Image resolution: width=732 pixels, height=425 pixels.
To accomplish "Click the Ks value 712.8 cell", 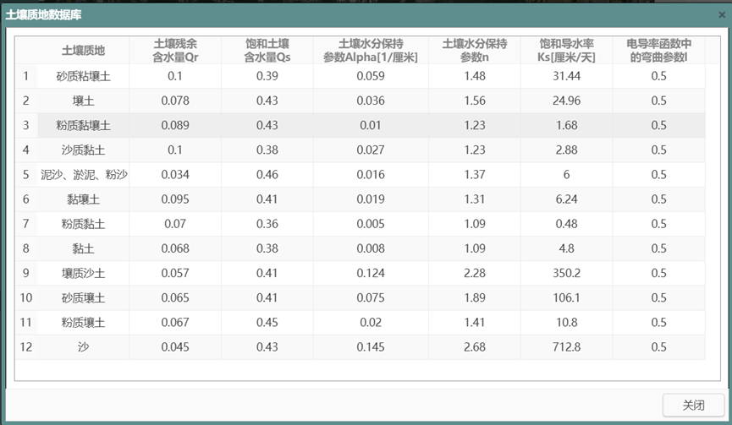I will point(567,347).
